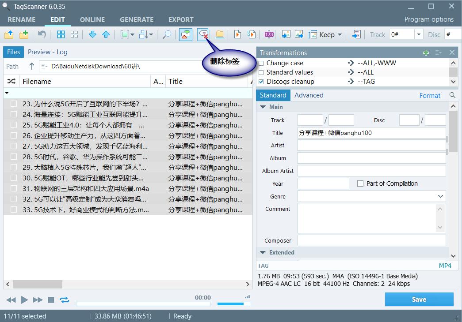
Task: Select the Remove tags tool
Action: (203, 34)
